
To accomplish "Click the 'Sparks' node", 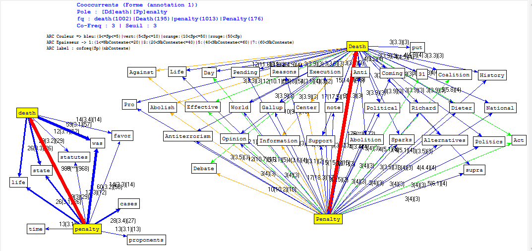I will click(x=402, y=139).
